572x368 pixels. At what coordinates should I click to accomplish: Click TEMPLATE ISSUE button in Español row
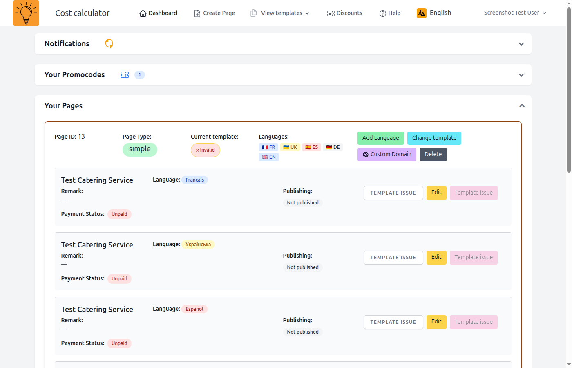point(393,322)
